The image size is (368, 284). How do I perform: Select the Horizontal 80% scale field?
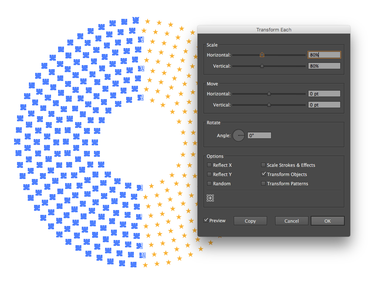pos(324,54)
